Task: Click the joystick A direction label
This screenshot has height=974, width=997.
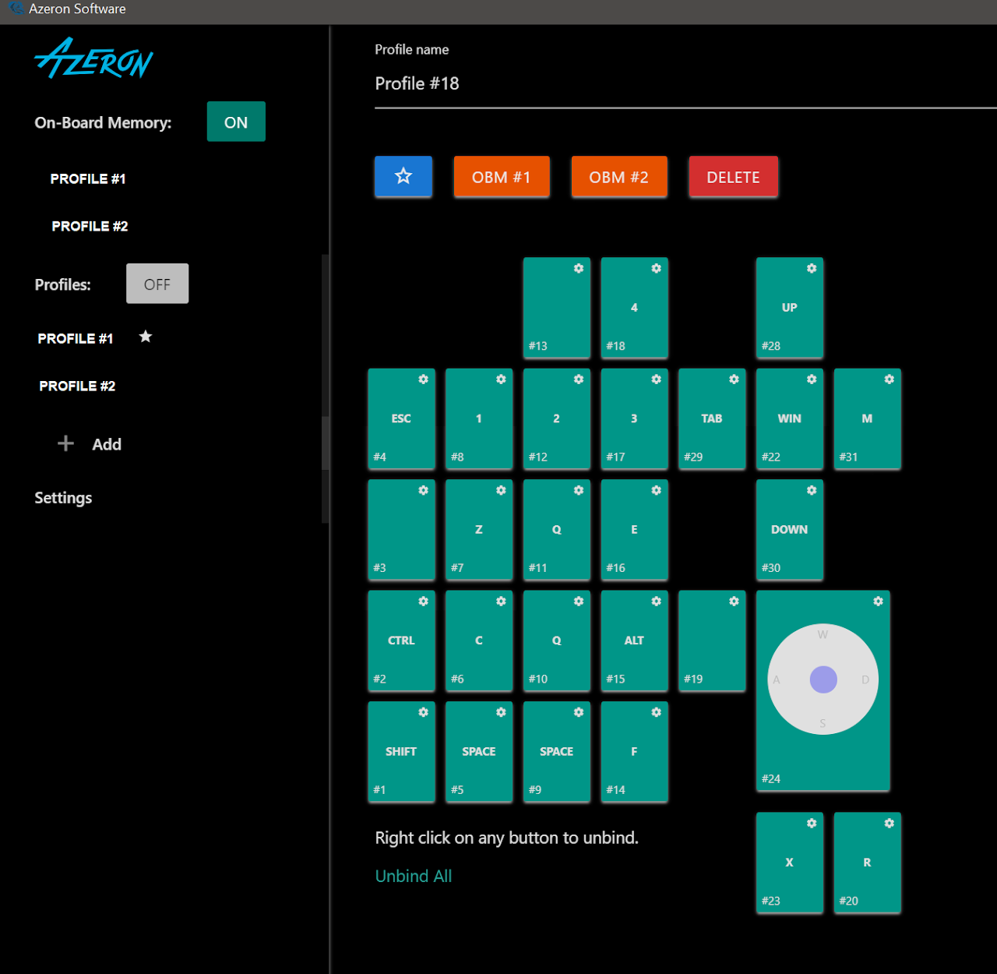Action: [x=777, y=679]
